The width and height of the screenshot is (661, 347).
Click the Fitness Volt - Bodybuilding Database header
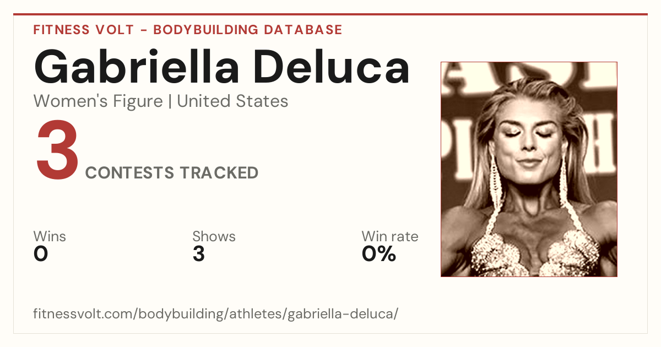pos(188,30)
